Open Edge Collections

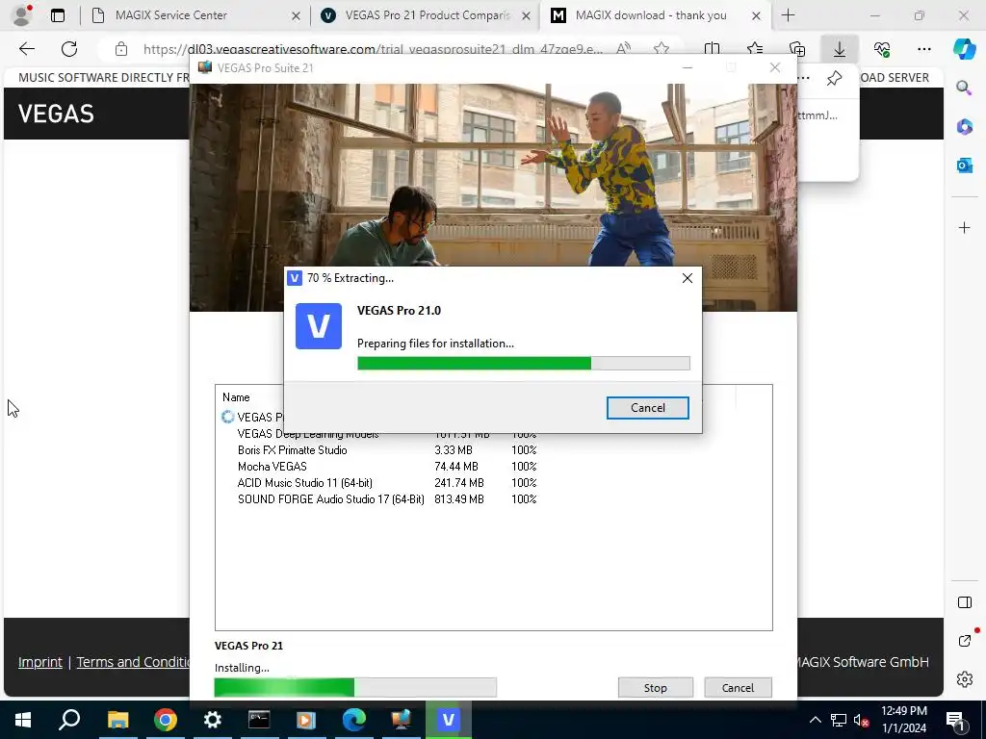(x=796, y=49)
